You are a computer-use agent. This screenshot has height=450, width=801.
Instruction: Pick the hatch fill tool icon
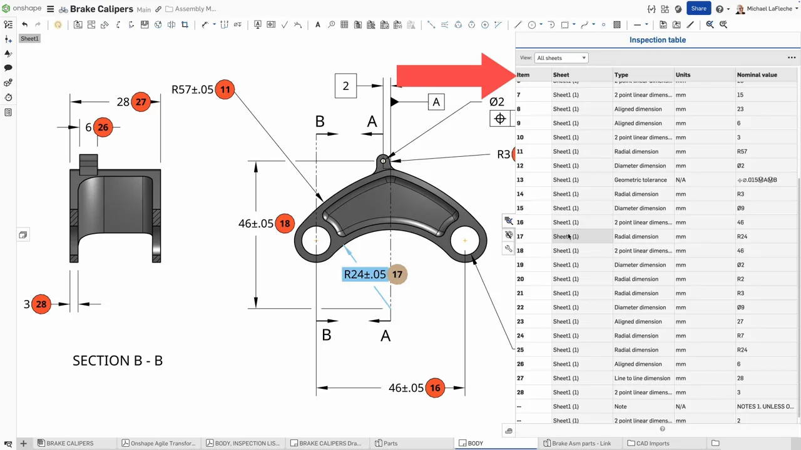(617, 25)
